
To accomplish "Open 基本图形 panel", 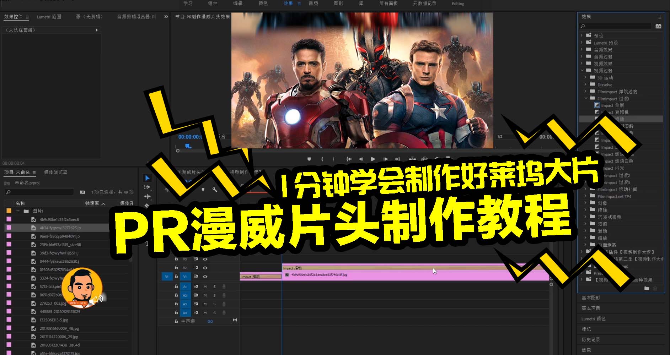I will 591,298.
